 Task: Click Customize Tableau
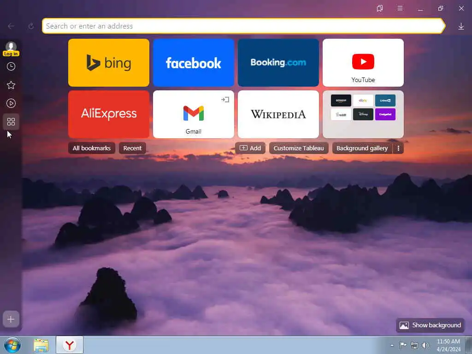299,148
